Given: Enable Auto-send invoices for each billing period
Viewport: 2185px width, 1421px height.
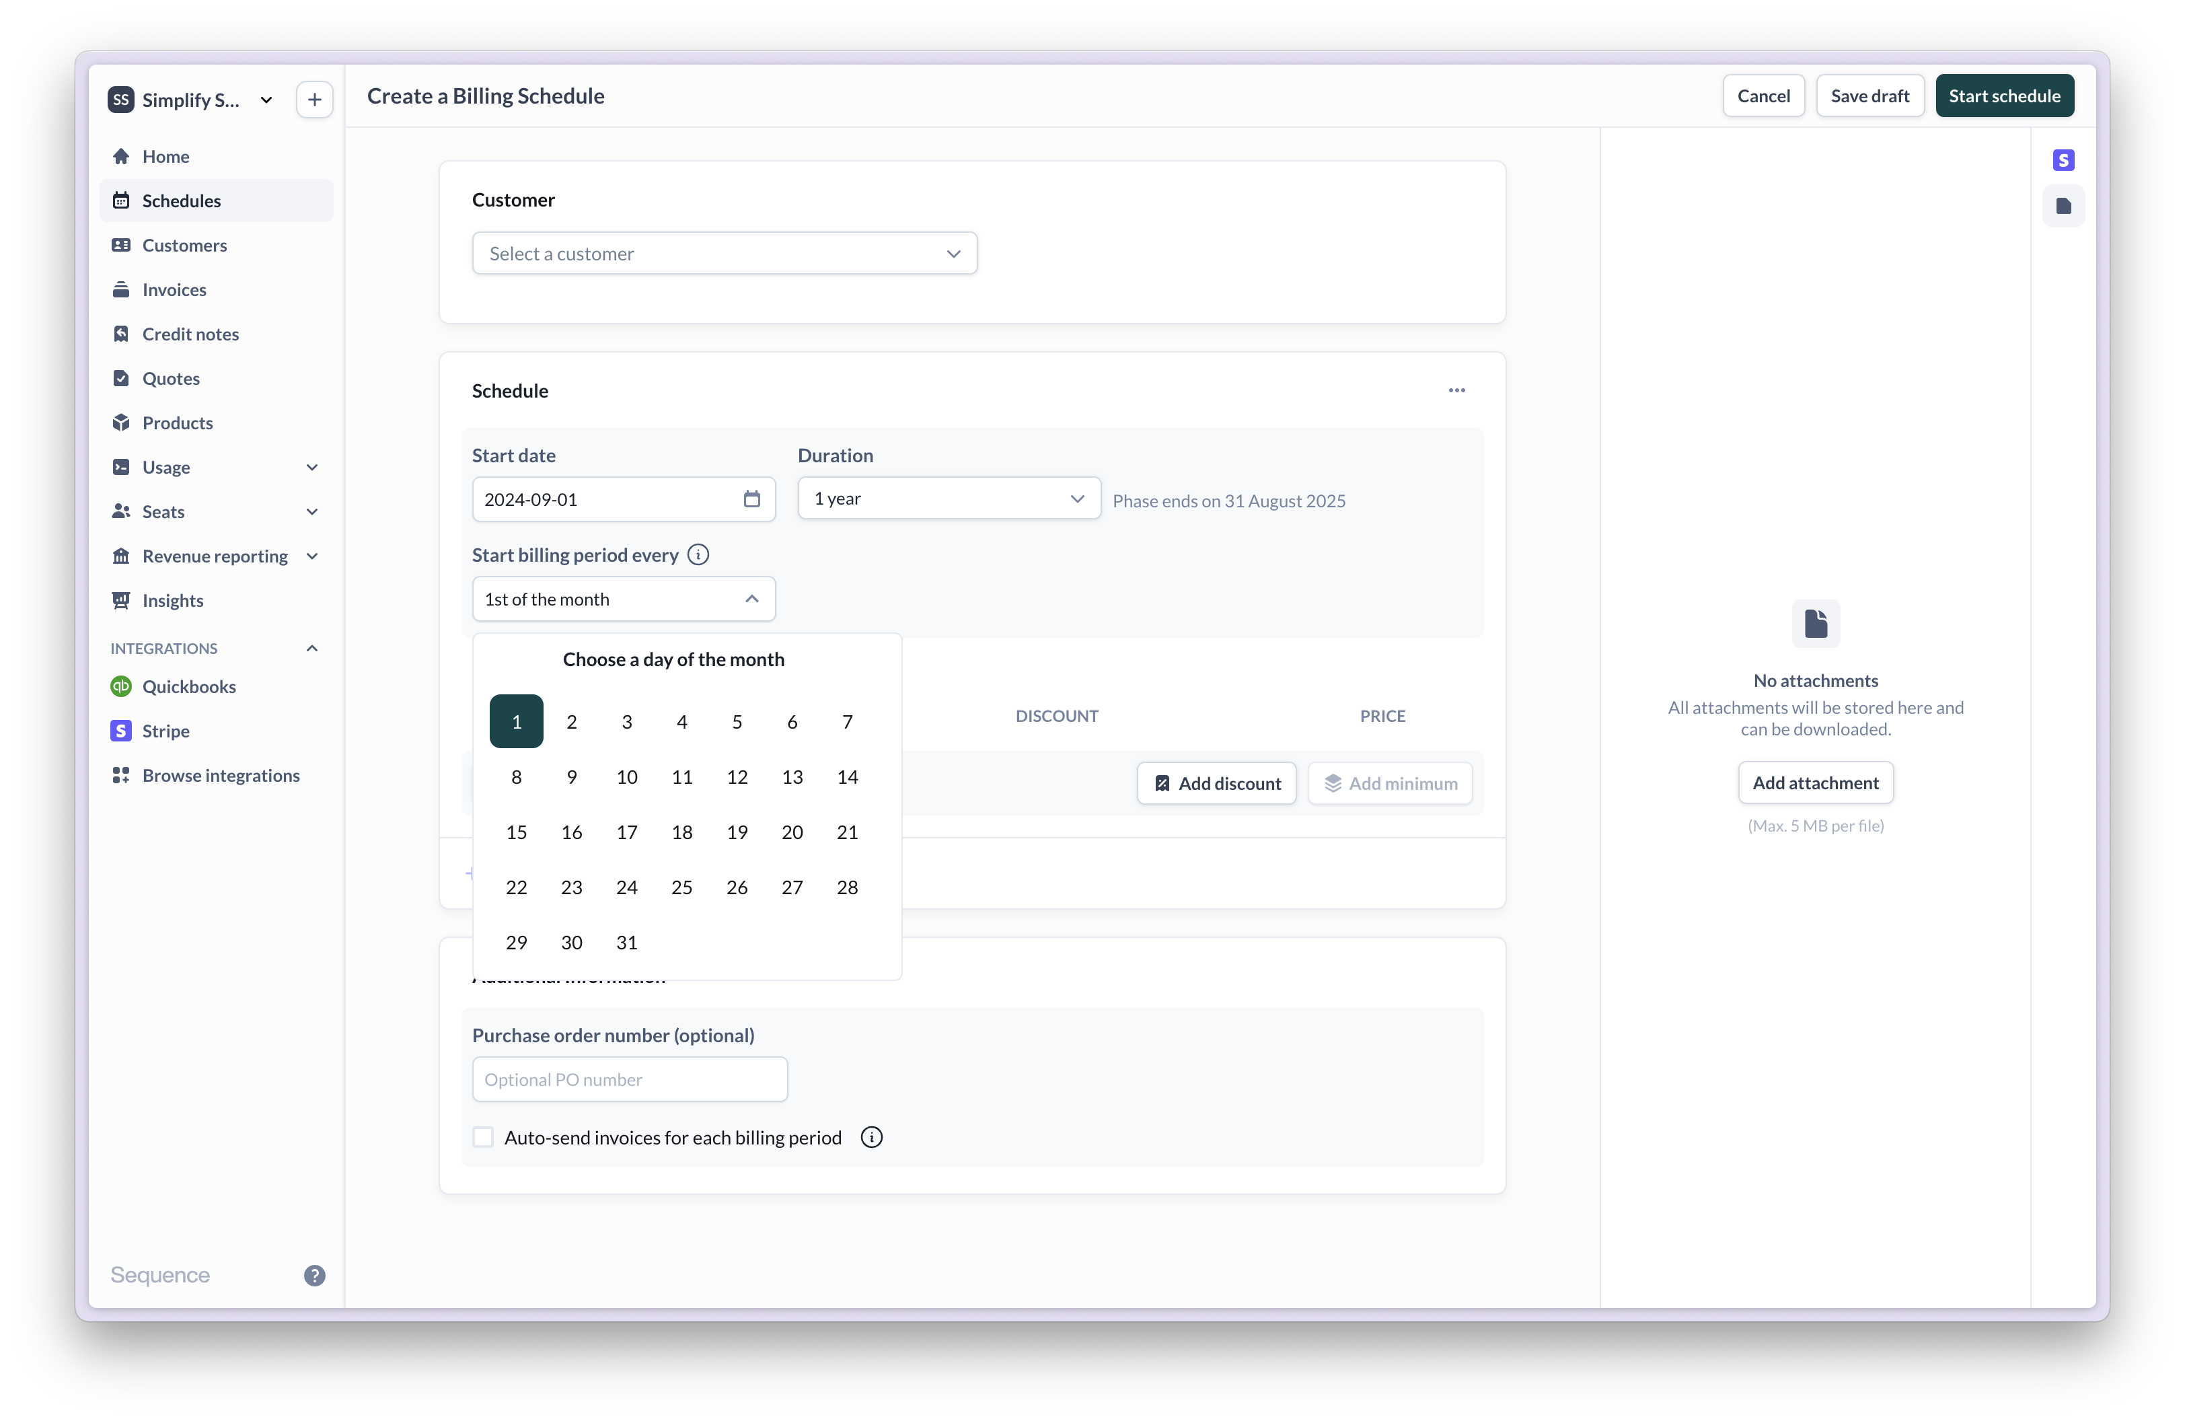Looking at the screenshot, I should [x=483, y=1137].
